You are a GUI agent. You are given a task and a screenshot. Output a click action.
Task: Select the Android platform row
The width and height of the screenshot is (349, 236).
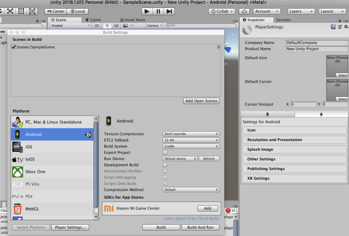(x=52, y=134)
